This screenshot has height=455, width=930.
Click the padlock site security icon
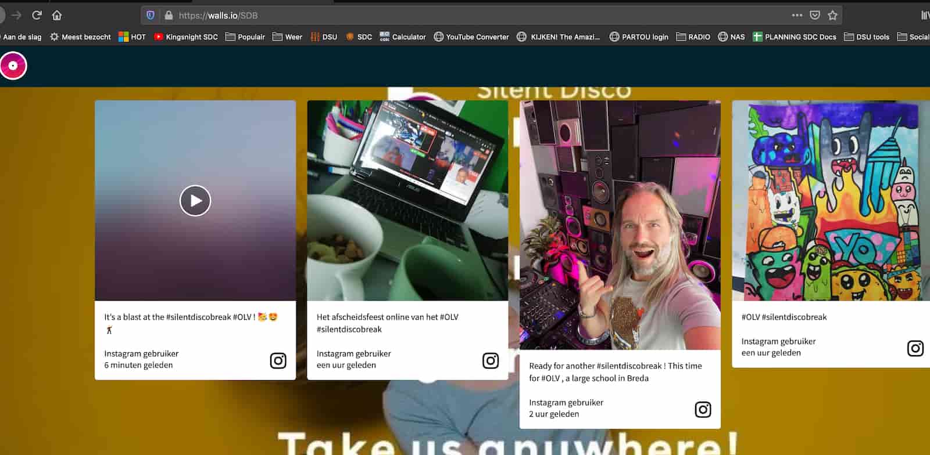(169, 15)
